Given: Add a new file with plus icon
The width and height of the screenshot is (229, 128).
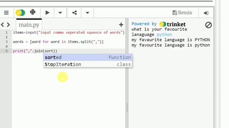Looking at the screenshot, I should click(121, 25).
